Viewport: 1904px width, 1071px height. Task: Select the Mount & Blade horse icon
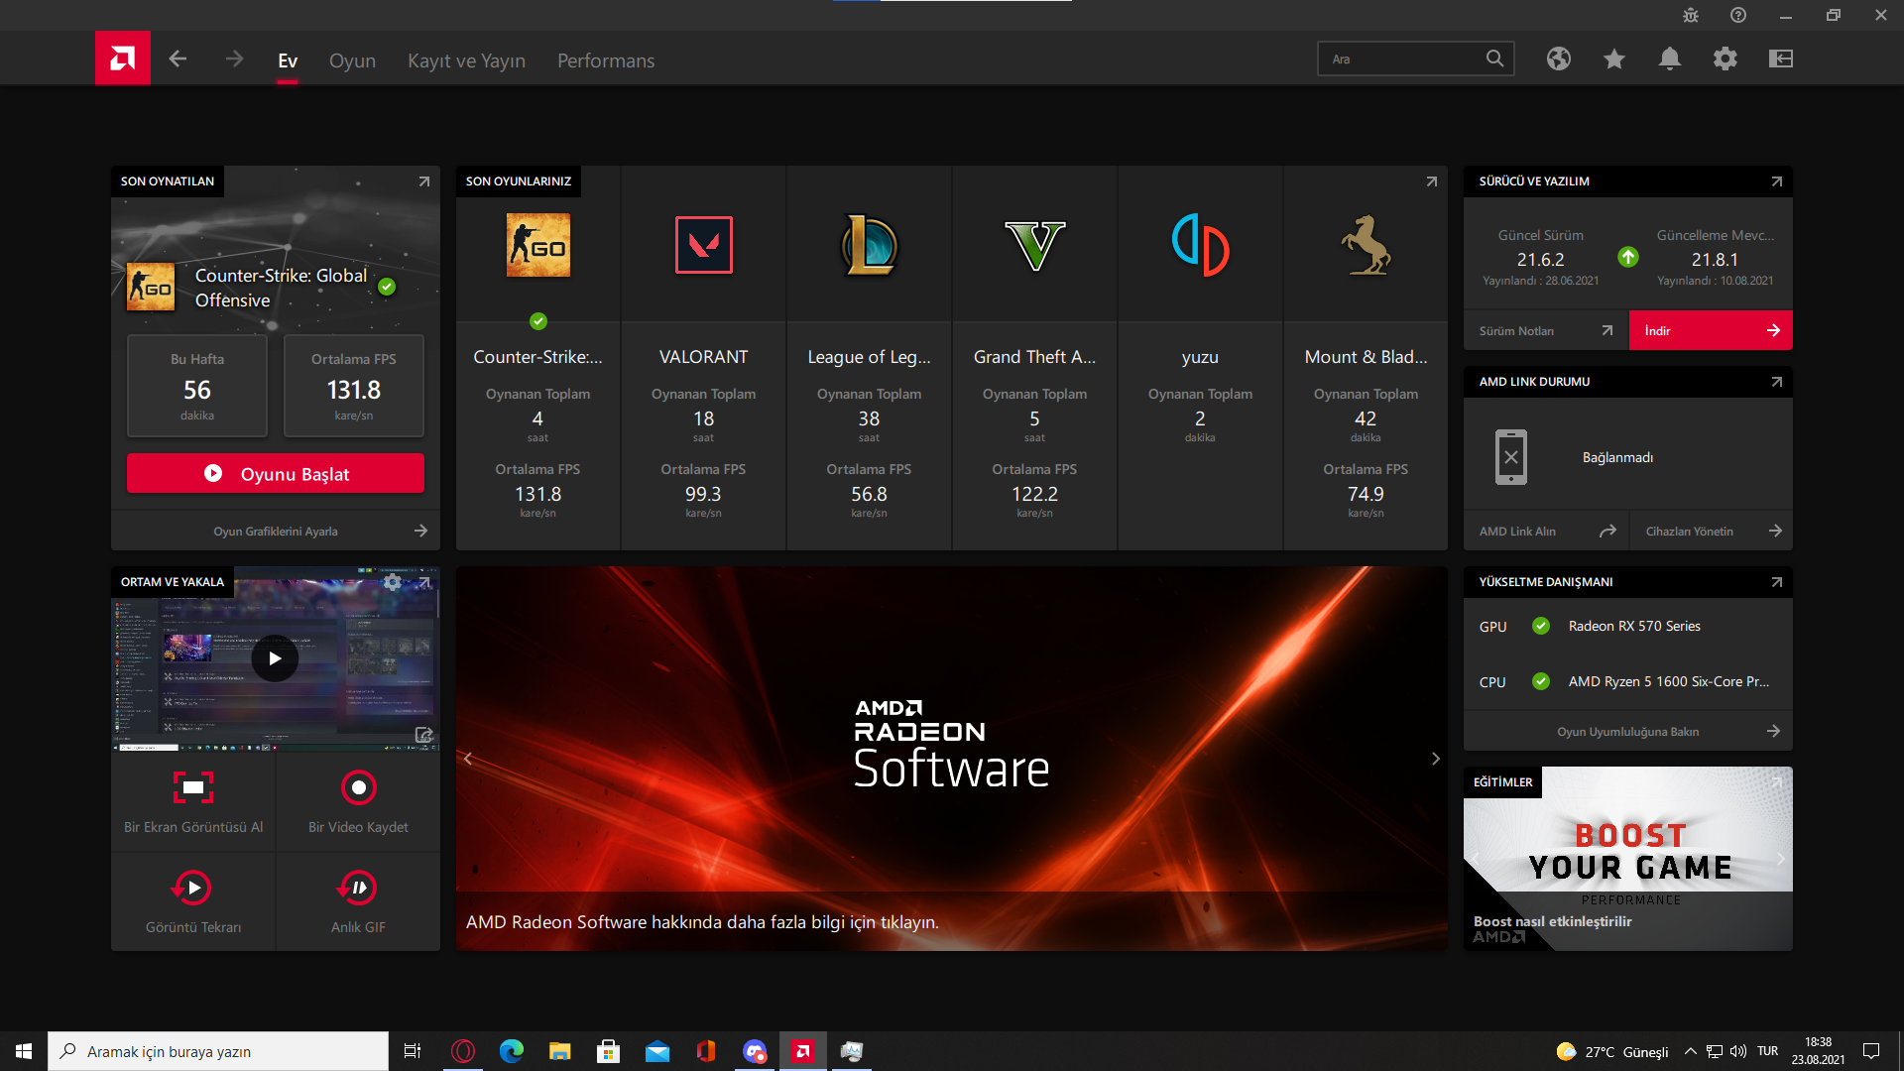1366,245
